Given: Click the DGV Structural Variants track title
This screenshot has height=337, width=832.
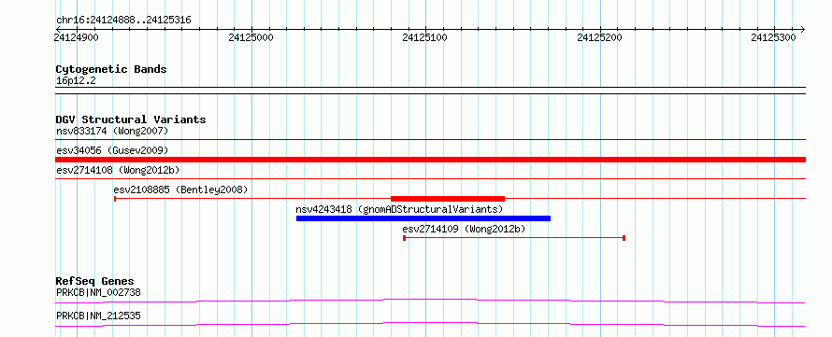Looking at the screenshot, I should coord(131,119).
